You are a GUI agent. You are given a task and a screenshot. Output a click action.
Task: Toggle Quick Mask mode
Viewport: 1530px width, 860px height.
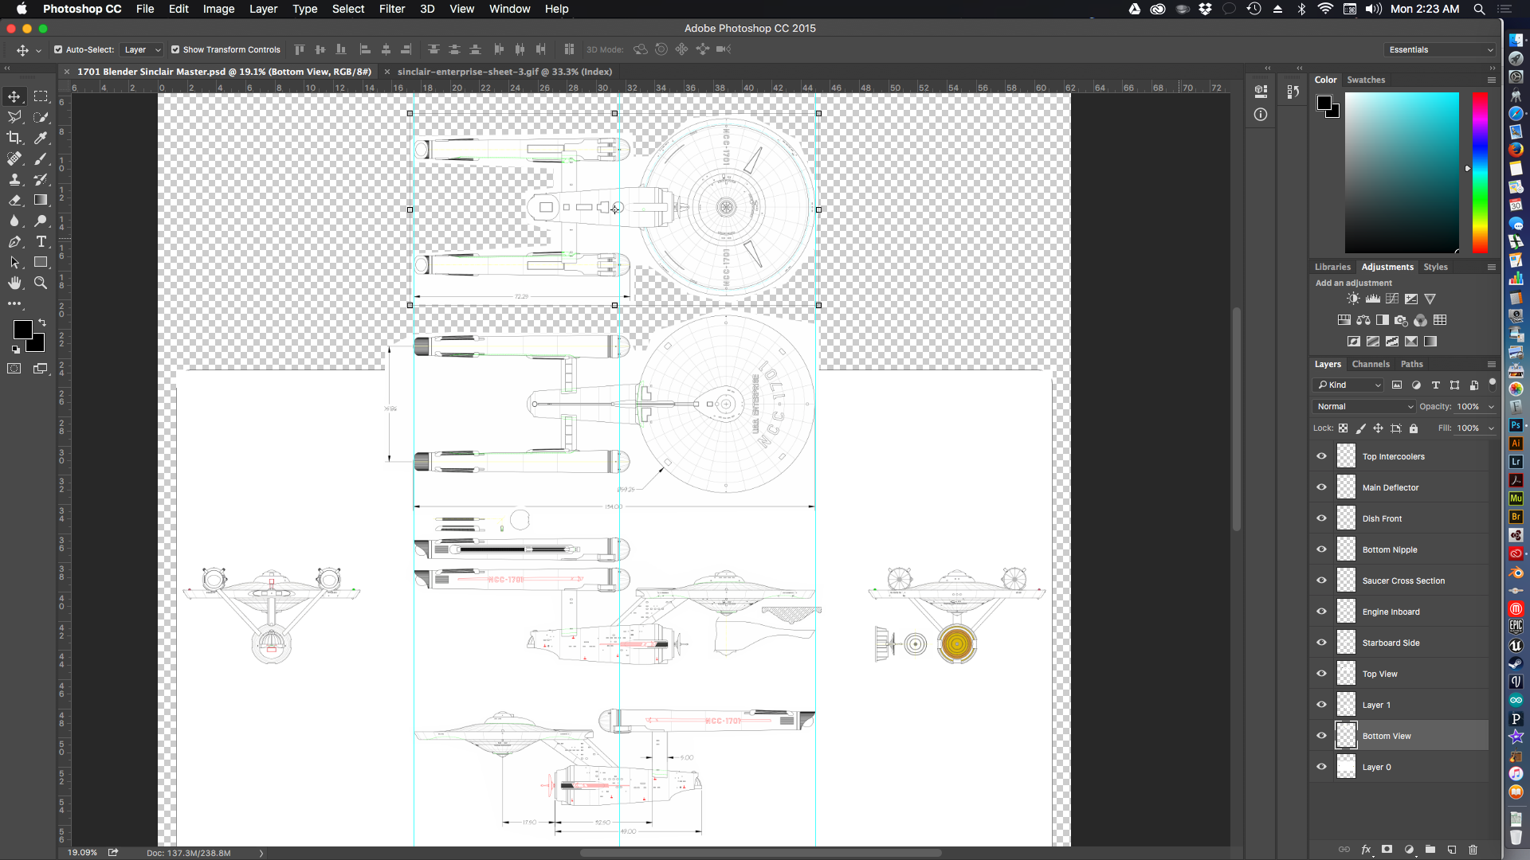coord(14,369)
